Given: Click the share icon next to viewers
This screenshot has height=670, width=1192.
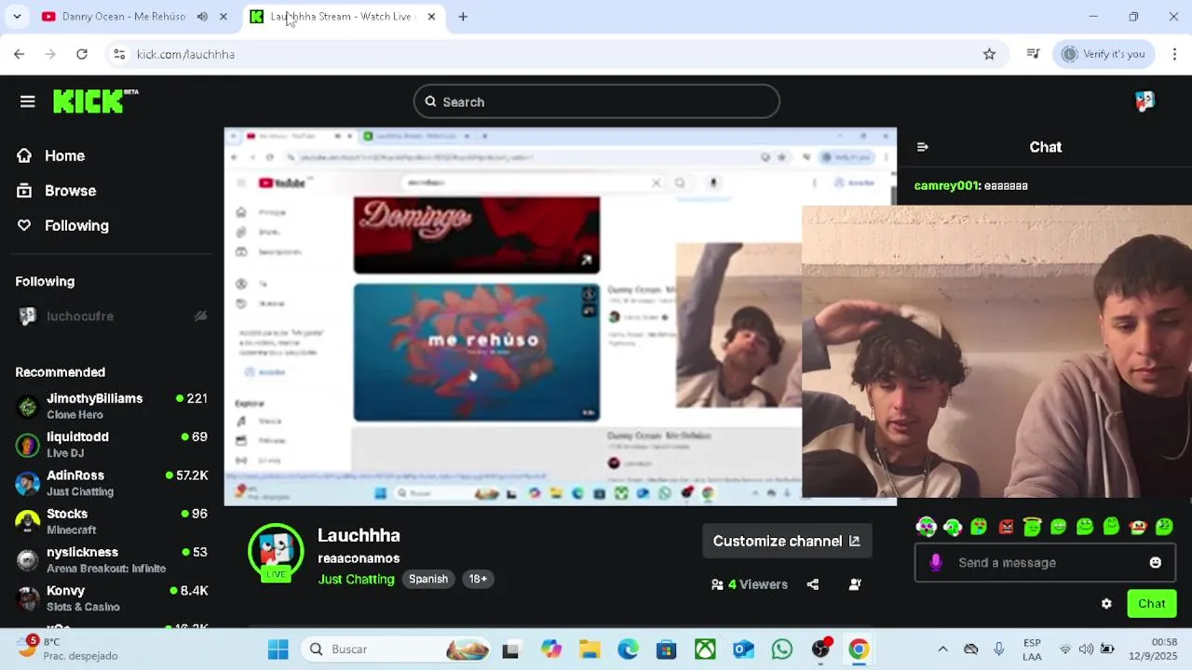Looking at the screenshot, I should pos(813,584).
